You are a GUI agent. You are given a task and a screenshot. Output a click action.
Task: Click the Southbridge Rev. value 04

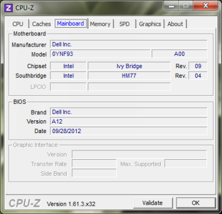pos(198,75)
